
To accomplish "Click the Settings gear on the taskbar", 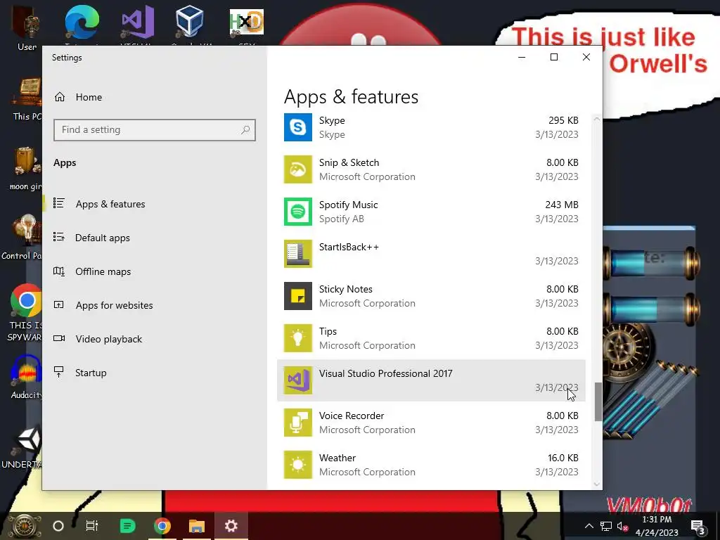I will pos(231,526).
